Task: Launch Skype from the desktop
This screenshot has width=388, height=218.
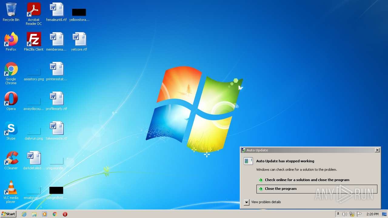Action: [x=11, y=131]
